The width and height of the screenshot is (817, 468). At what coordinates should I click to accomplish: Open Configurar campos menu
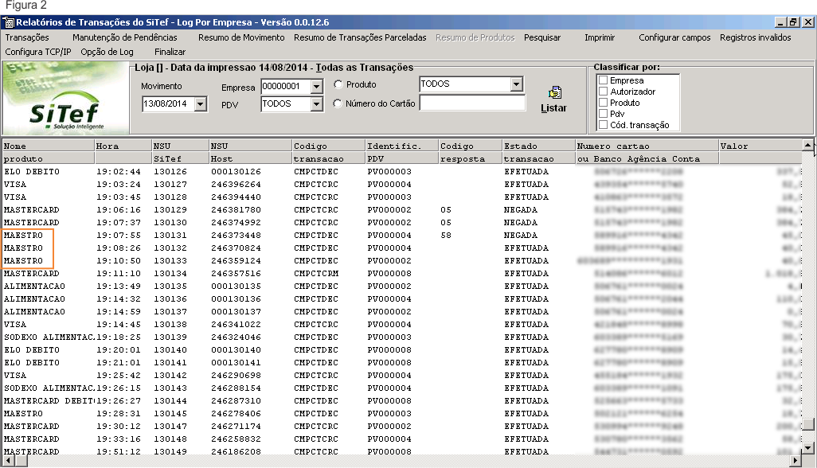674,37
